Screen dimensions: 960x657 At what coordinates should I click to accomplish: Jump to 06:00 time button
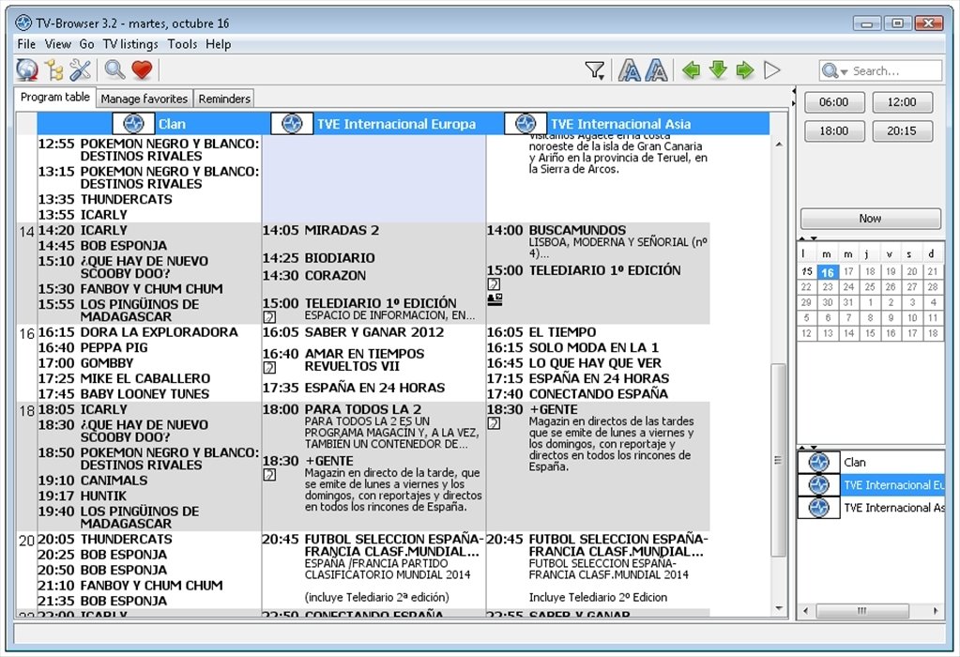coord(834,102)
